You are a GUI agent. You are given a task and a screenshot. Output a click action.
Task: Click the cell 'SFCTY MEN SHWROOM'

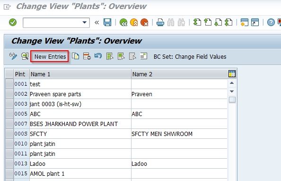point(179,134)
